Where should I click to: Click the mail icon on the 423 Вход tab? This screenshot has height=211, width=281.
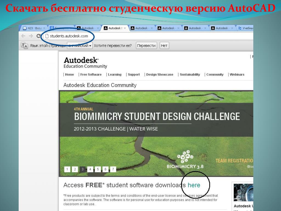click(25, 28)
